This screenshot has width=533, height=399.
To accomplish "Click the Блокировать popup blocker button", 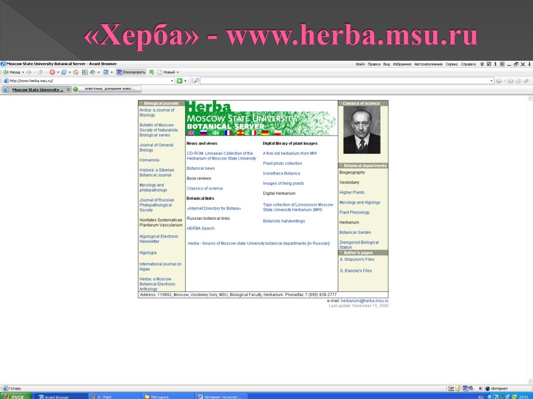I will tap(131, 72).
